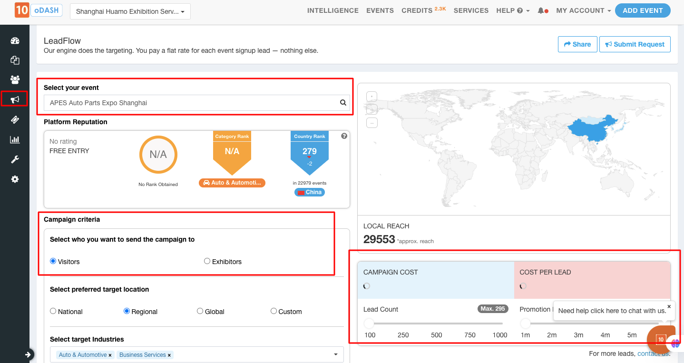Choose Global target location
The image size is (684, 363).
coord(200,311)
